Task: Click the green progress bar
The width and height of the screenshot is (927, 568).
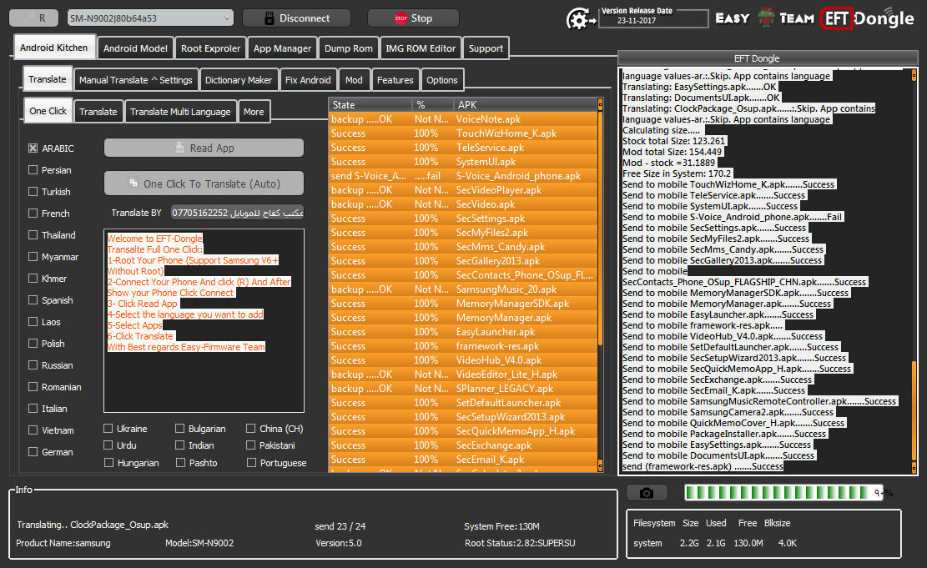Action: 783,493
